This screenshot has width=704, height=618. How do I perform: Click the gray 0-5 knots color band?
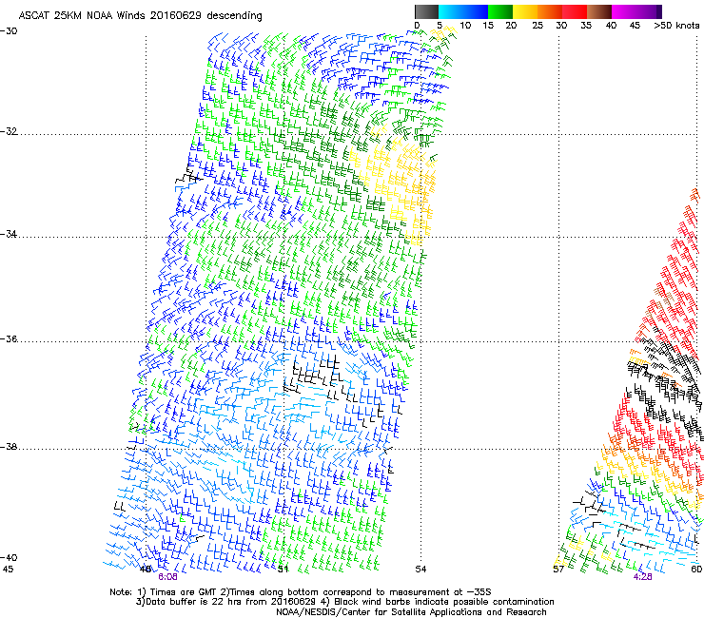point(426,11)
